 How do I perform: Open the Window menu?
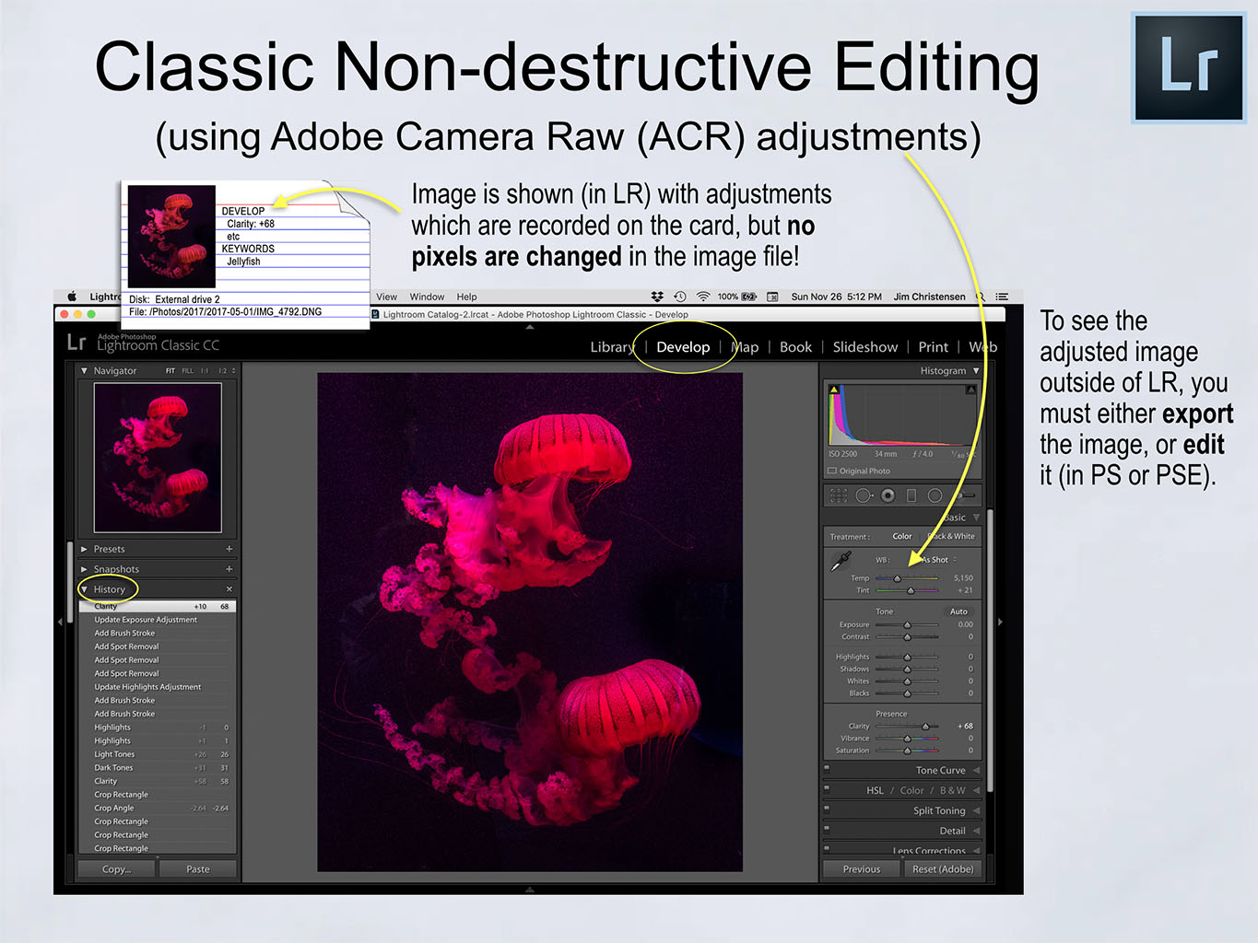[x=427, y=297]
